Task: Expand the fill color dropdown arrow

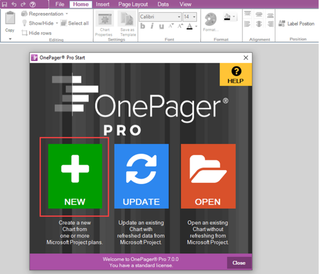Action: pyautogui.click(x=234, y=16)
